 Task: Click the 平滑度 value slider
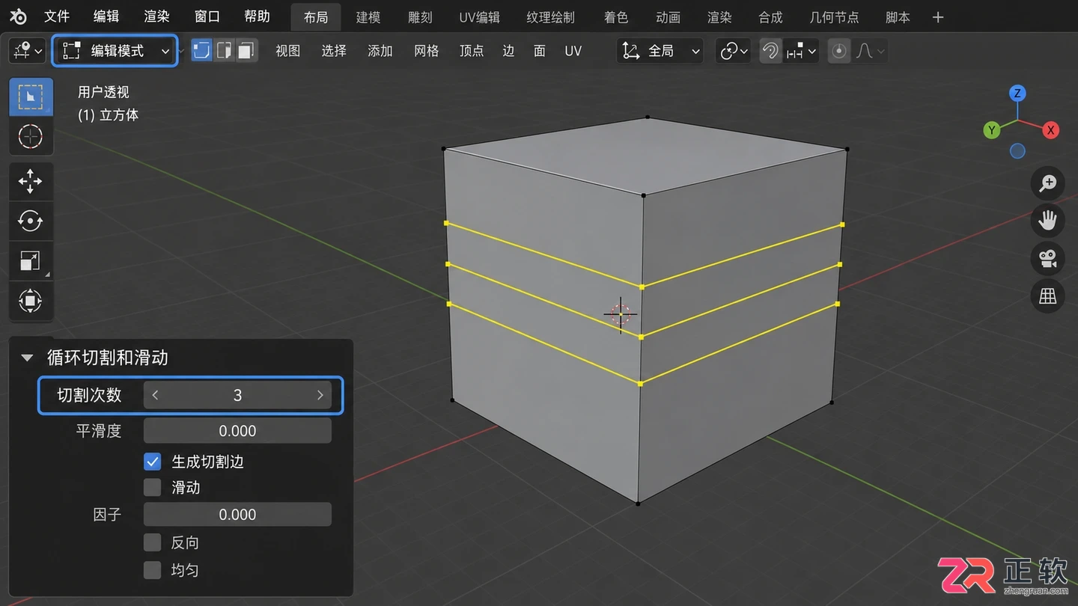237,431
